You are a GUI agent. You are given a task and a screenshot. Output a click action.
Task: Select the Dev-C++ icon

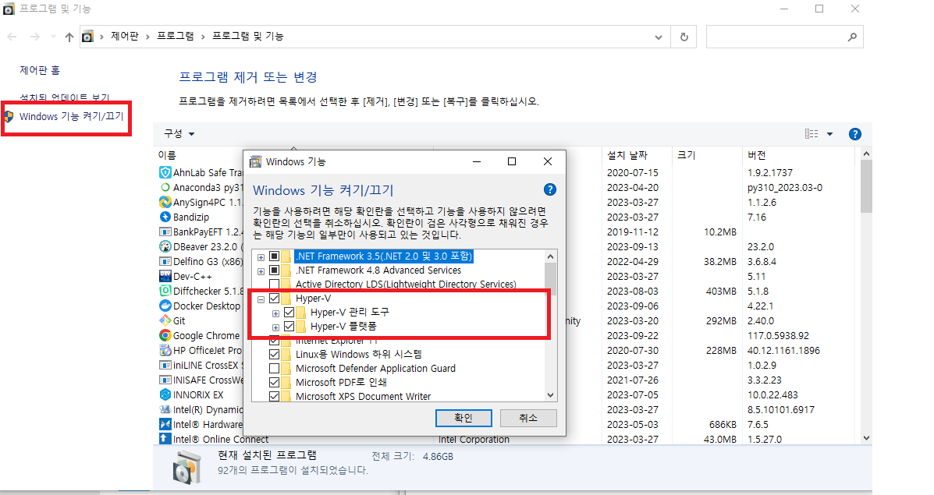pos(165,277)
